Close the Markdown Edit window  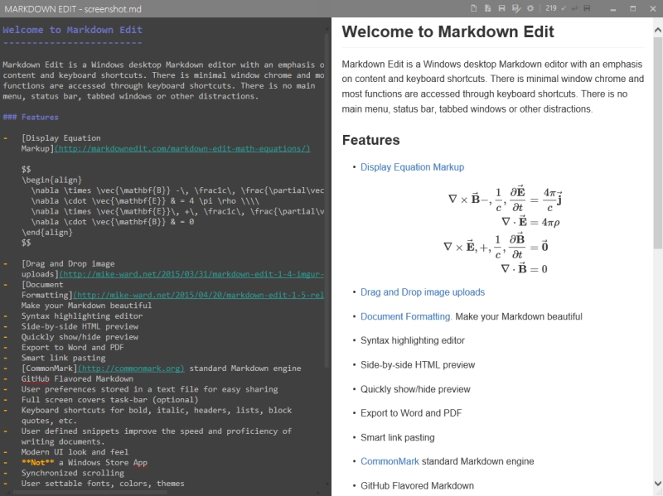[653, 9]
